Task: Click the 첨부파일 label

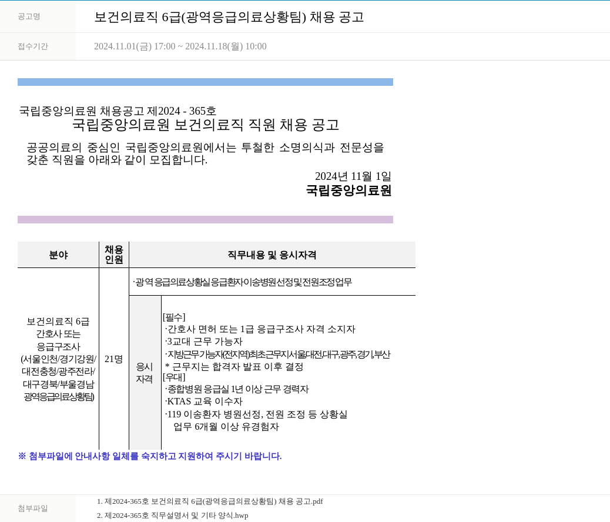Action: click(33, 508)
